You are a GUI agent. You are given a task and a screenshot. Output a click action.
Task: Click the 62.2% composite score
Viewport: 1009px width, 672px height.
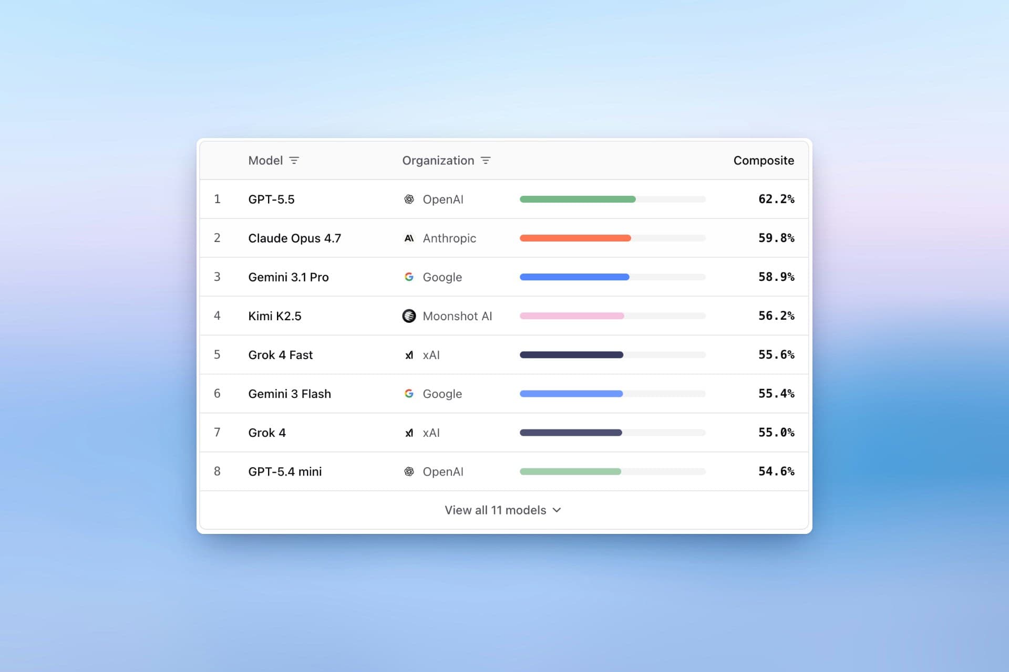click(x=776, y=199)
